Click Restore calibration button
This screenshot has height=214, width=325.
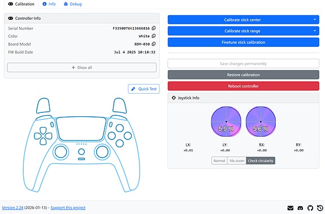tap(244, 75)
